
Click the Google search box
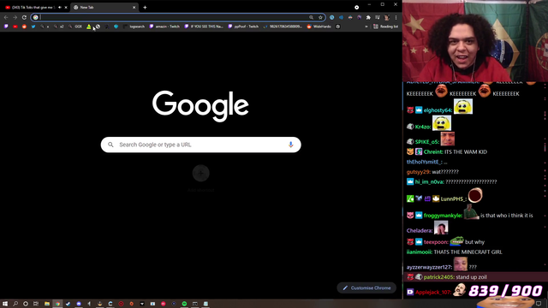[200, 145]
